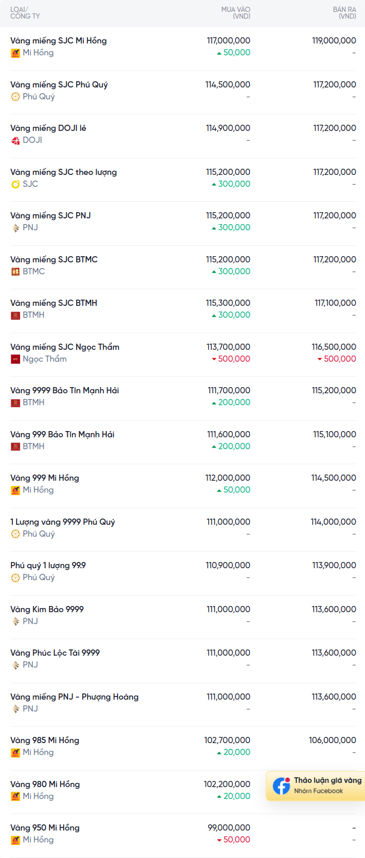Click the BTMH logo under Vàng miếng SJC BTMH
The image size is (365, 858).
pos(16,315)
